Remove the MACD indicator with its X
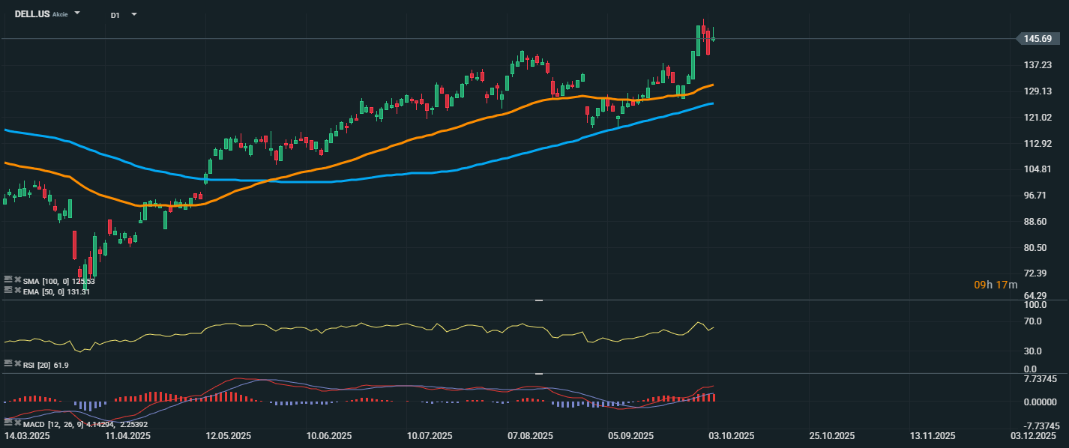This screenshot has height=448, width=1069. point(17,421)
